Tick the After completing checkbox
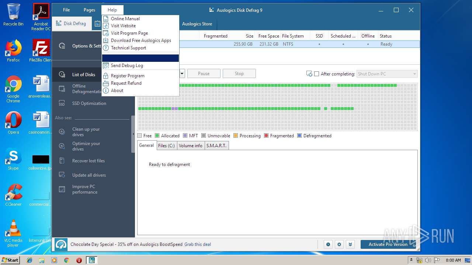This screenshot has height=265, width=472. (316, 74)
